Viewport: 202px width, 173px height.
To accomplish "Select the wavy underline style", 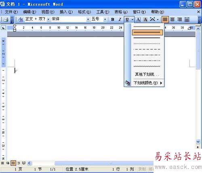I will point(147,66).
